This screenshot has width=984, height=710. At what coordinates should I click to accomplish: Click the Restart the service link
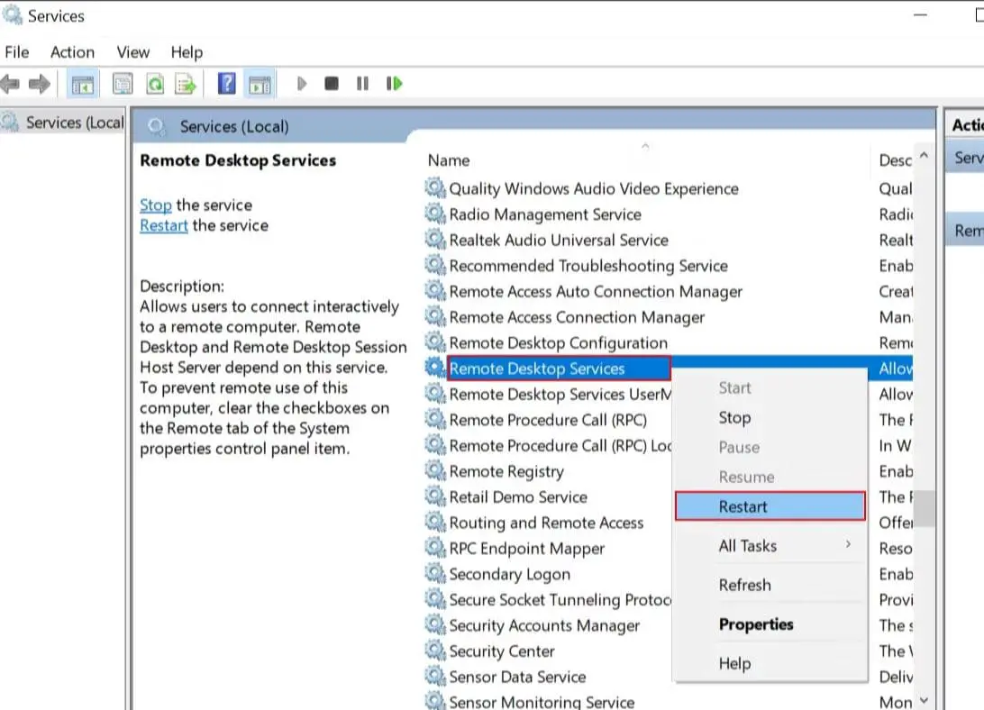pyautogui.click(x=163, y=225)
